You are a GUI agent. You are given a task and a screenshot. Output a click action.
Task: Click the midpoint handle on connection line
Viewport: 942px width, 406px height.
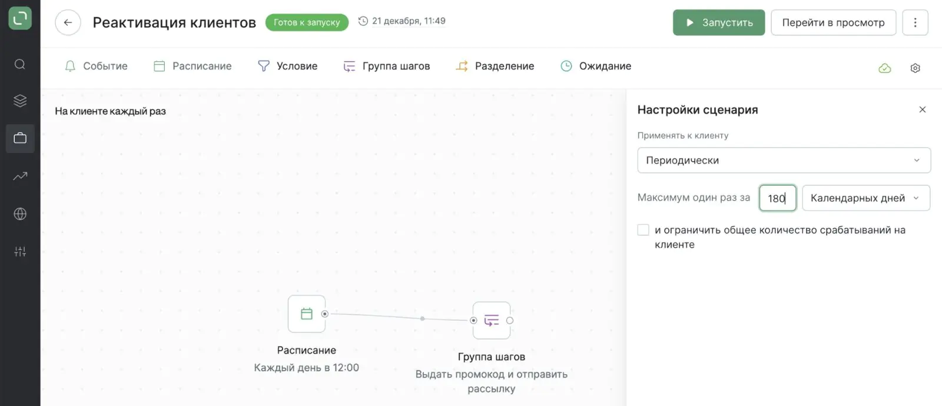pyautogui.click(x=422, y=318)
